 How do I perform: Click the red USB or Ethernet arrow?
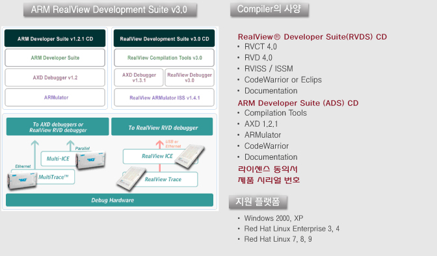pos(159,145)
